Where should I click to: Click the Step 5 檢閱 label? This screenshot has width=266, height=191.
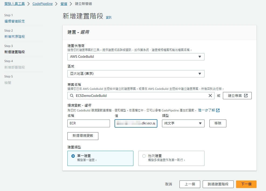pyautogui.click(x=8, y=83)
